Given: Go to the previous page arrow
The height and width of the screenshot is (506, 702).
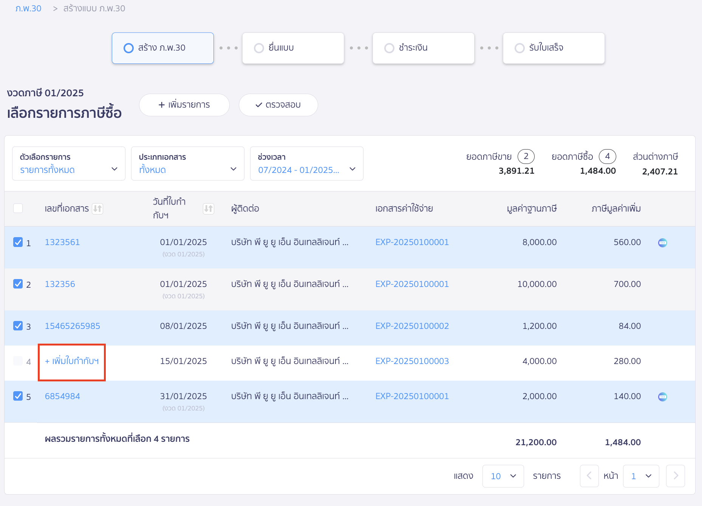Looking at the screenshot, I should coord(589,476).
